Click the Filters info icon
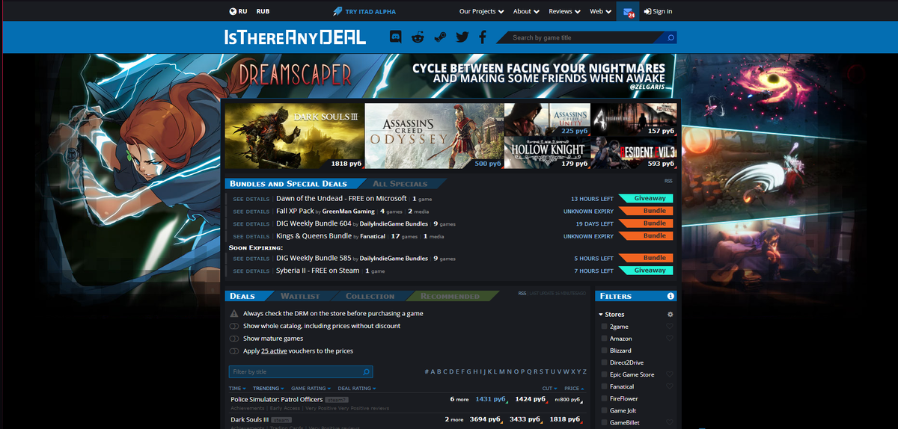 [x=672, y=296]
